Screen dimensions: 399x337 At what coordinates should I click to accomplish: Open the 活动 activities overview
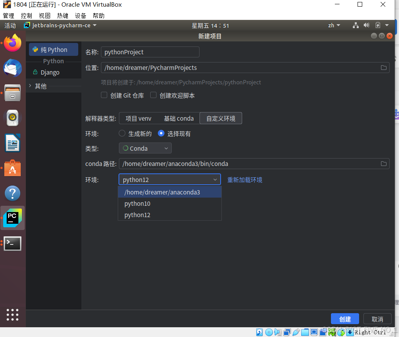10,25
